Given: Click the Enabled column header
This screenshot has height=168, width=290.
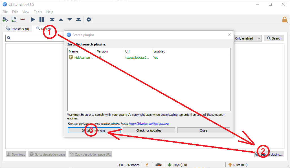Looking at the screenshot, I should [159, 51].
